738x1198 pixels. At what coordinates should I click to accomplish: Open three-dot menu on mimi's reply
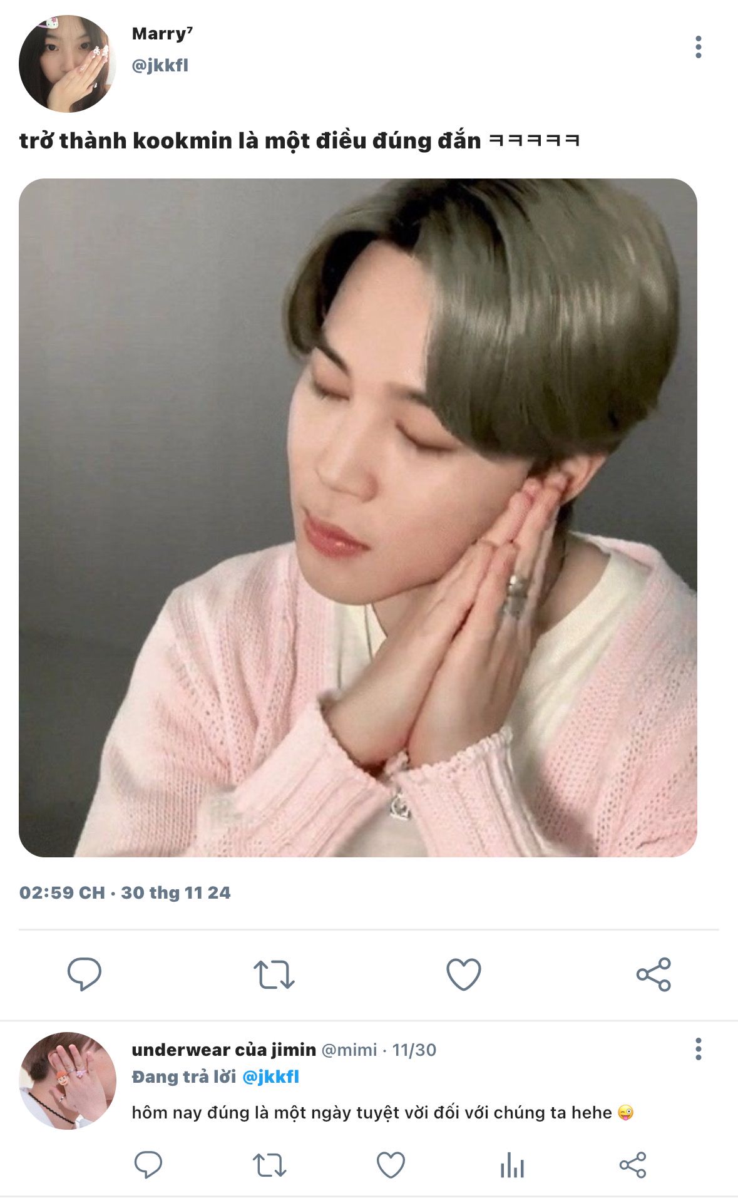[x=699, y=1049]
